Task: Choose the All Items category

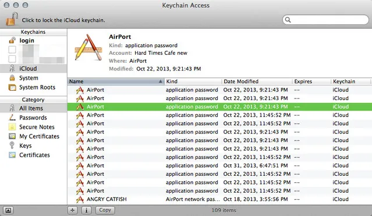Action: [33, 108]
